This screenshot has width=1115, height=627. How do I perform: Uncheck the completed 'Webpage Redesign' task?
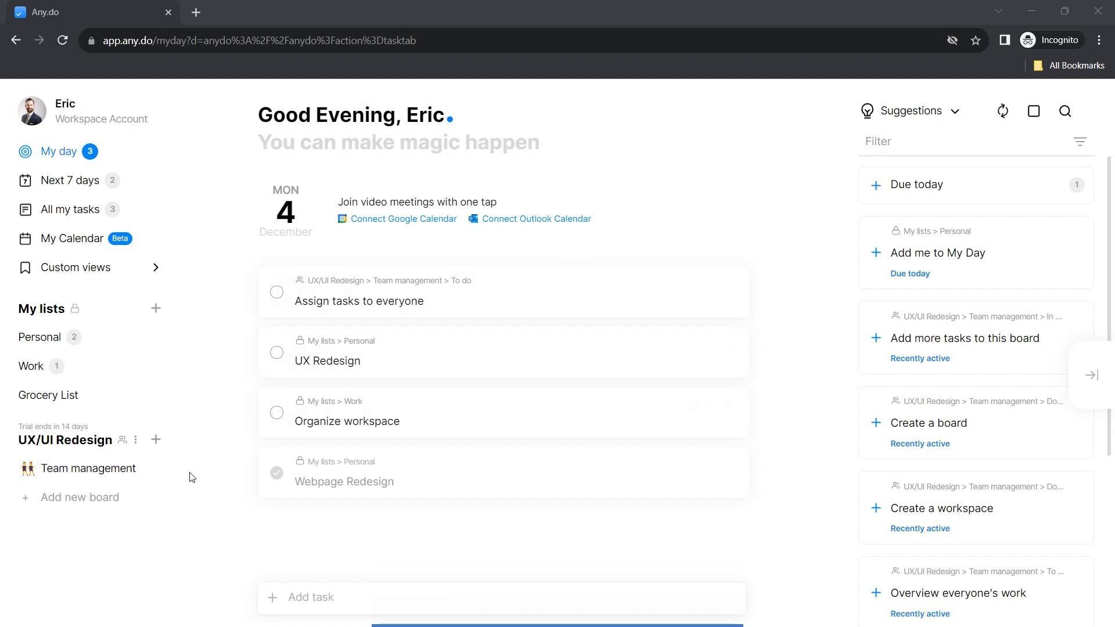pos(276,473)
